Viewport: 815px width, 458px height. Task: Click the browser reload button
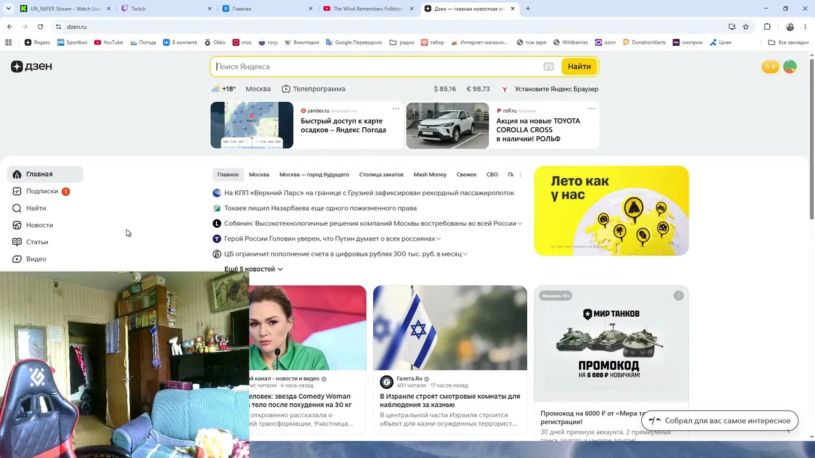[40, 27]
